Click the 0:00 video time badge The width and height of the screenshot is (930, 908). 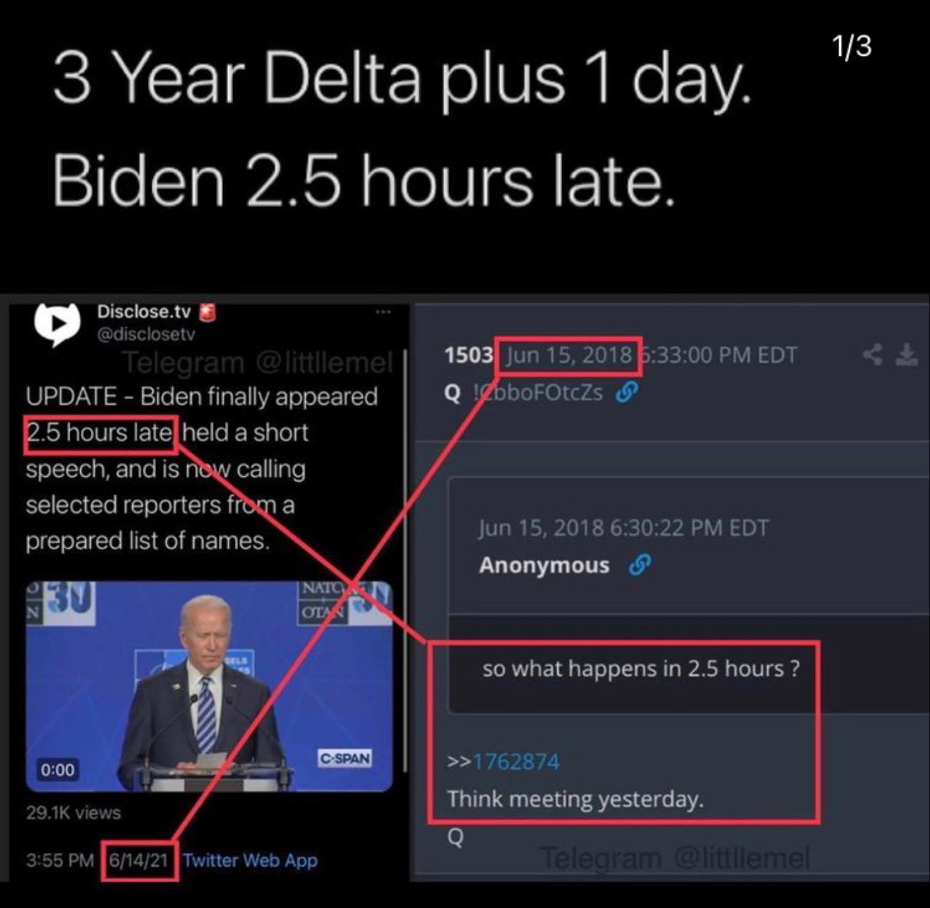pyautogui.click(x=58, y=770)
